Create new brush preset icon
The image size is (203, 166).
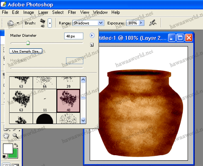point(92,45)
